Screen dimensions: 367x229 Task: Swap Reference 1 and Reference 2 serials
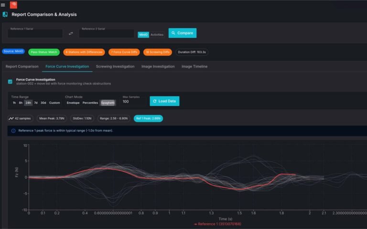(x=71, y=34)
